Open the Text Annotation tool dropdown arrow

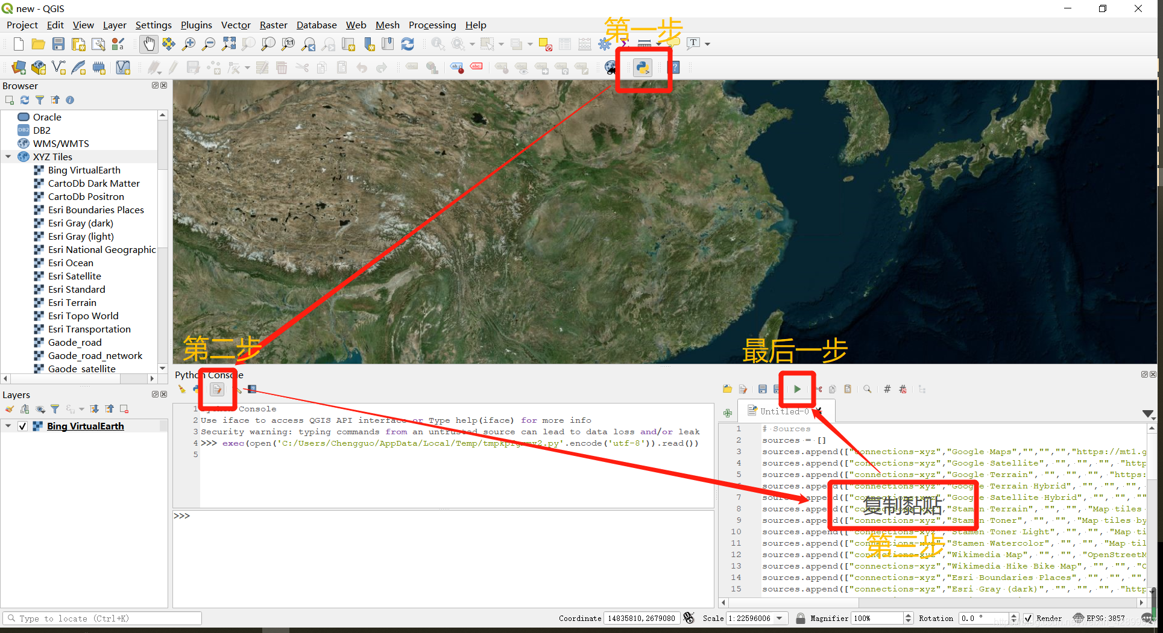coord(708,44)
